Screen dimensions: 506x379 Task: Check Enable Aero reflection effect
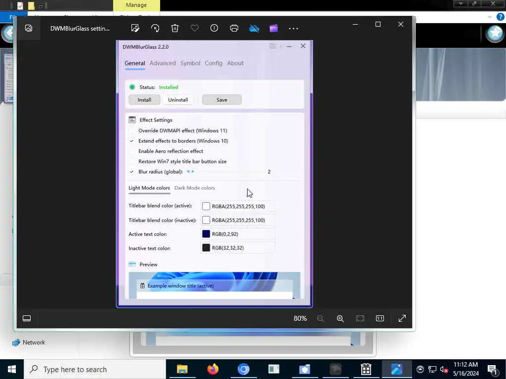[131, 151]
